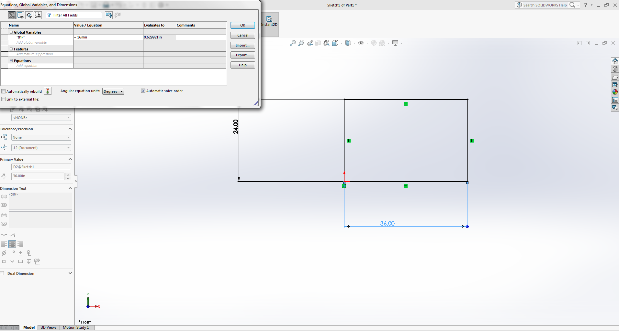Open Custom Properties icon in task pane
The height and width of the screenshot is (331, 619).
pos(615,100)
